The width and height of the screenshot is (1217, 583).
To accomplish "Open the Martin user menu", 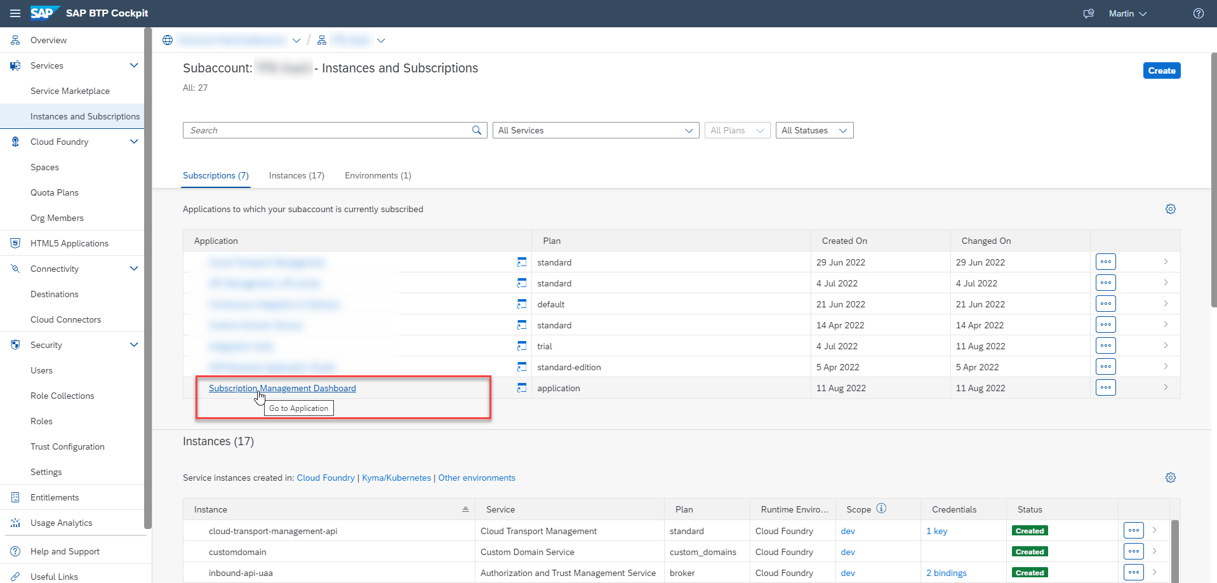I will point(1127,13).
